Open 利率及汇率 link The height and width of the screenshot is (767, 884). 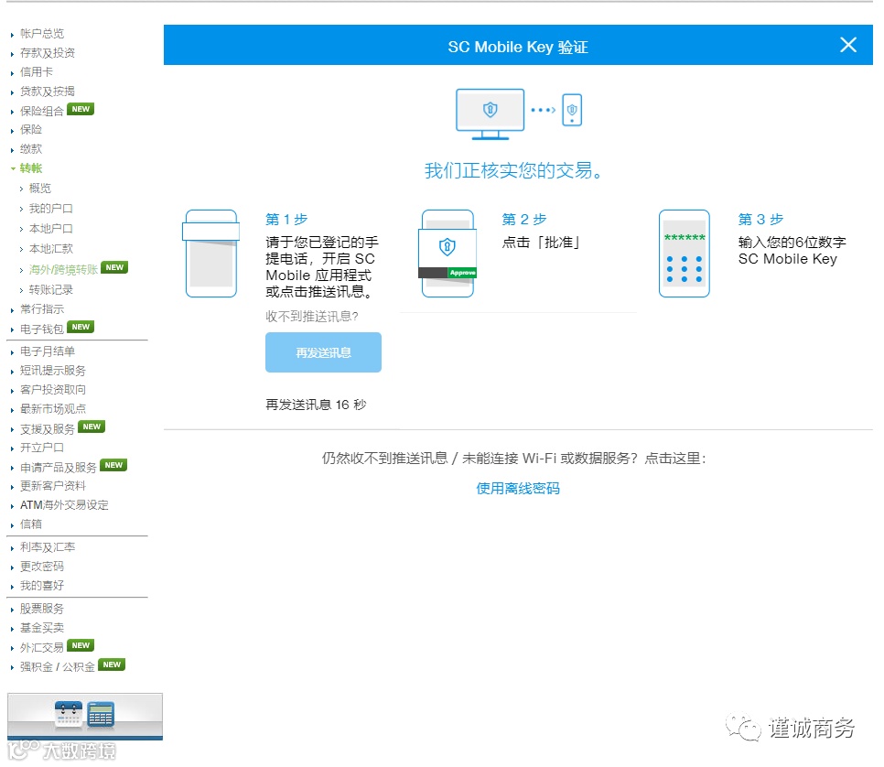coord(48,547)
